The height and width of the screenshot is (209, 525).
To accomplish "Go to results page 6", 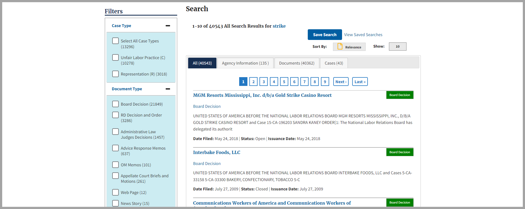I will pos(294,82).
